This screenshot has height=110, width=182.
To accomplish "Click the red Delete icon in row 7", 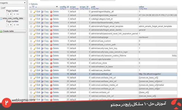I will pos(51,34).
